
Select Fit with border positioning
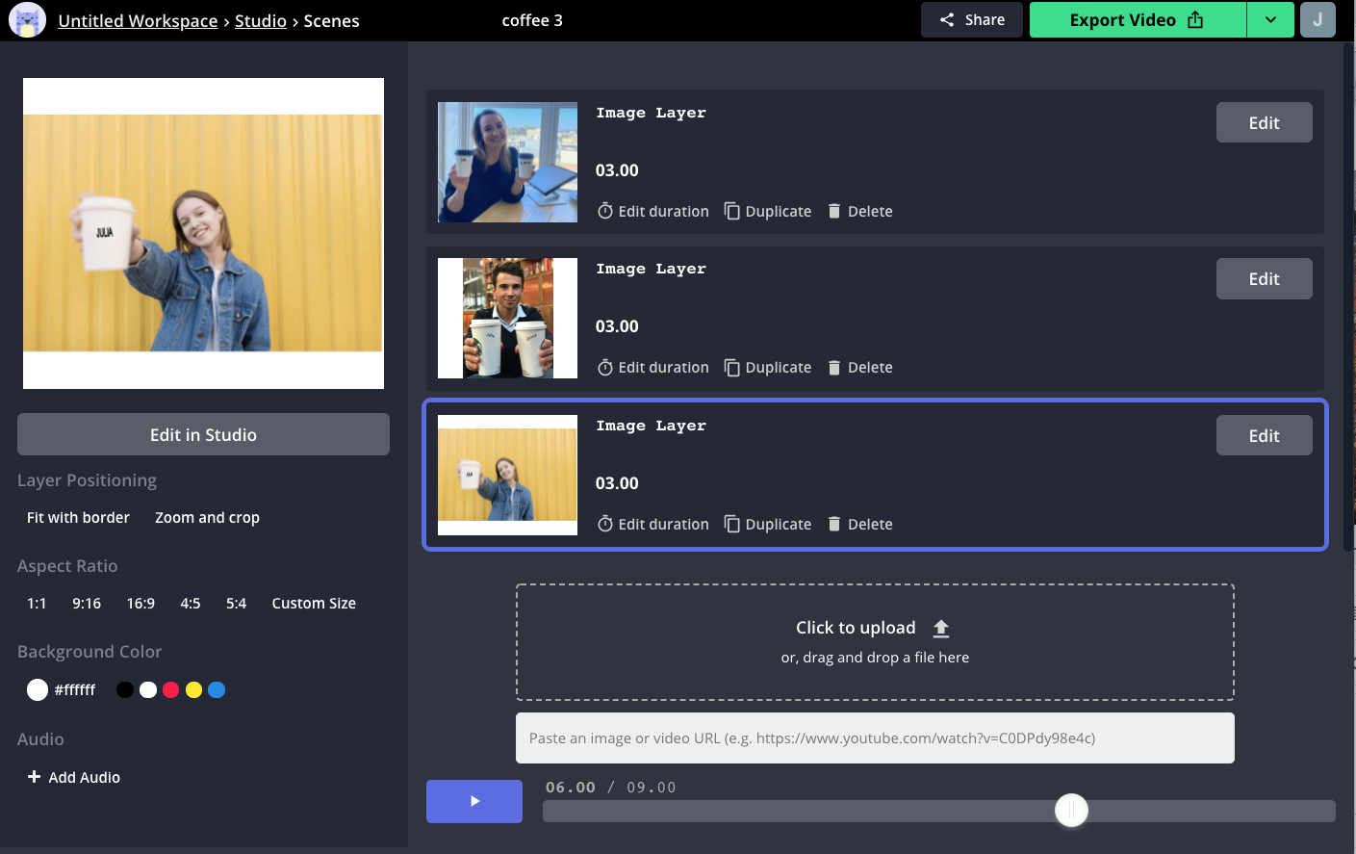click(78, 518)
